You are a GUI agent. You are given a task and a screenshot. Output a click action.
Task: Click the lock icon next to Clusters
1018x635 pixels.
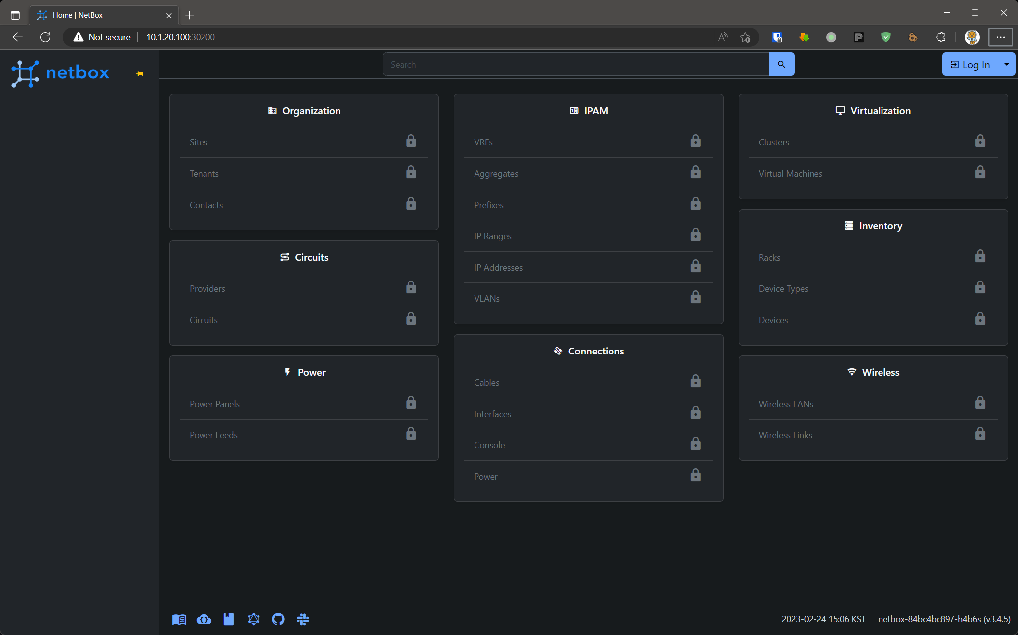(980, 141)
